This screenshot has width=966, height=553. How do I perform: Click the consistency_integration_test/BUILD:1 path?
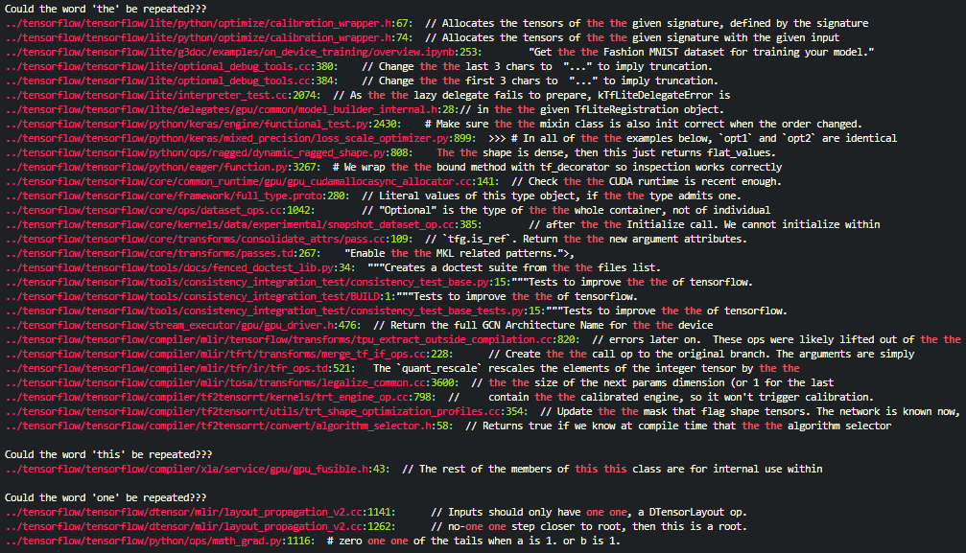tap(199, 296)
